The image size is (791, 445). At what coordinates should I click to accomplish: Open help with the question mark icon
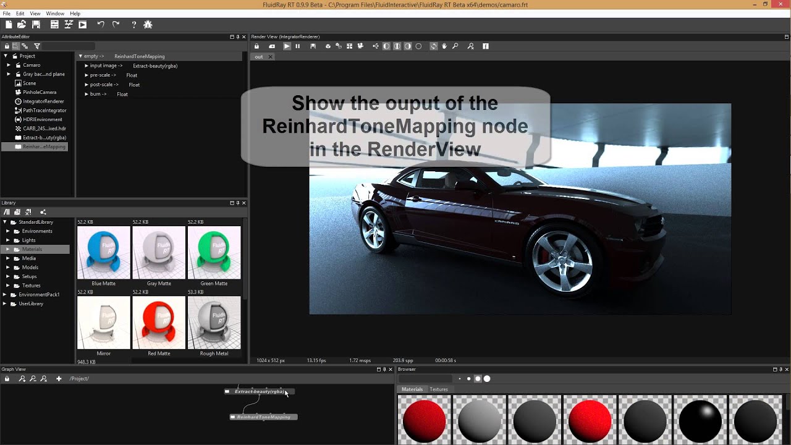click(x=133, y=25)
